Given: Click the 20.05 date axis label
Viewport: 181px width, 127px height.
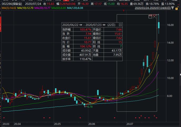Looking at the screenshot, I should click(x=57, y=124).
